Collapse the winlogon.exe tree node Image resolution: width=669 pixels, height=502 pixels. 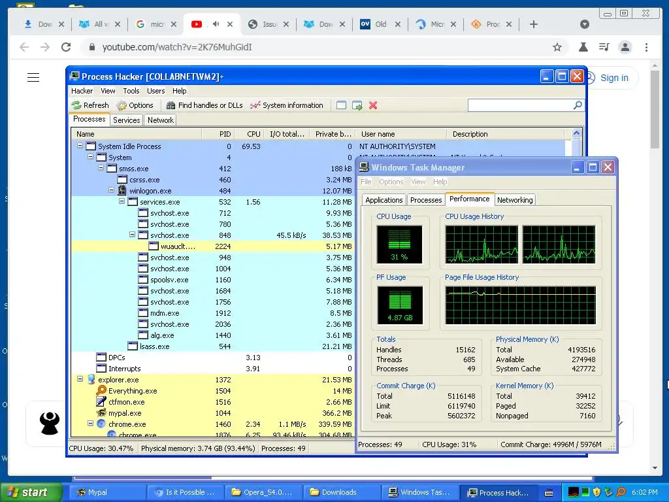(111, 190)
